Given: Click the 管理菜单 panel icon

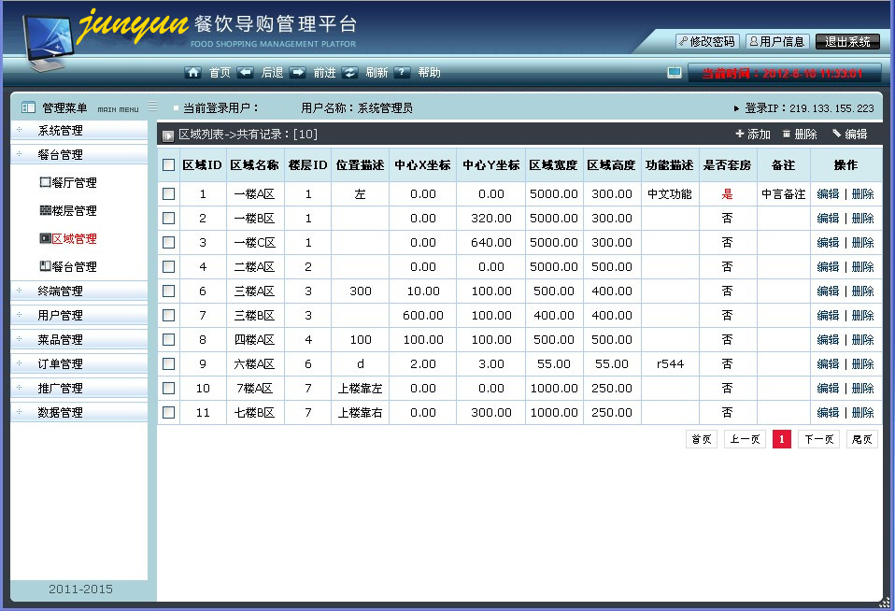Looking at the screenshot, I should click(28, 107).
